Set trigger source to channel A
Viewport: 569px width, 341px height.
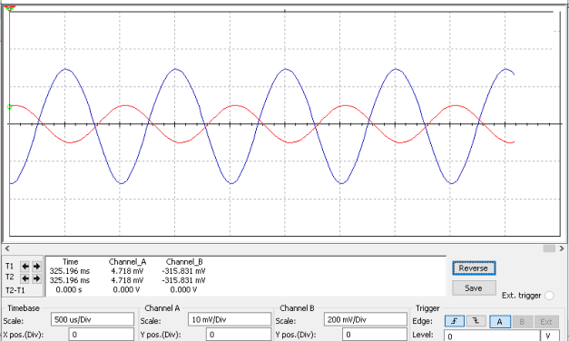pyautogui.click(x=500, y=321)
